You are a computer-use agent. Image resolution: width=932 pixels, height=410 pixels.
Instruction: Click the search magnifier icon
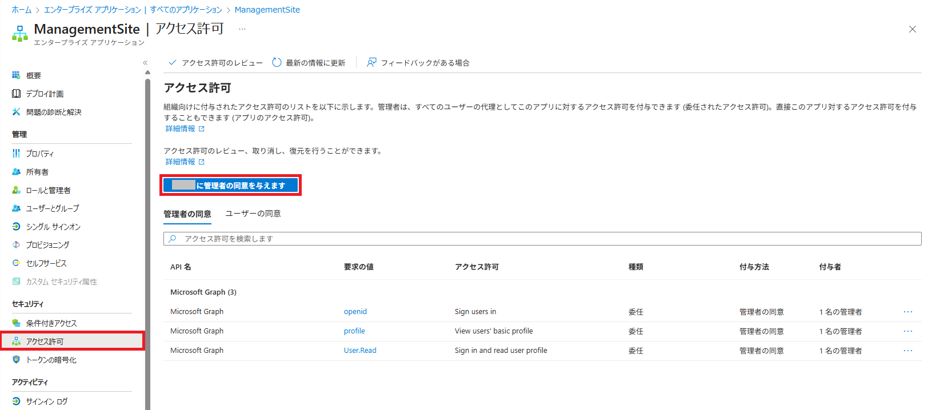(173, 239)
